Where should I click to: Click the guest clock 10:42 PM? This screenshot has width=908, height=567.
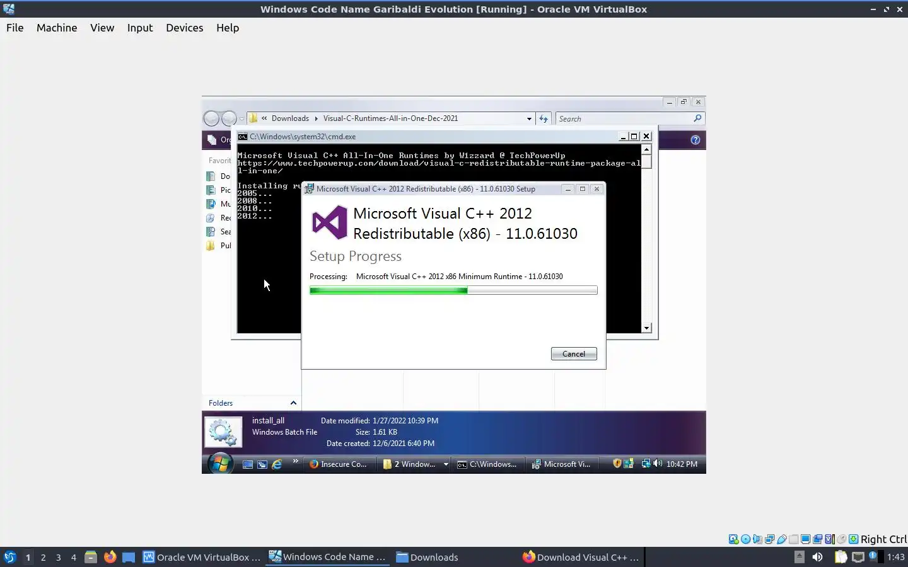click(x=682, y=464)
